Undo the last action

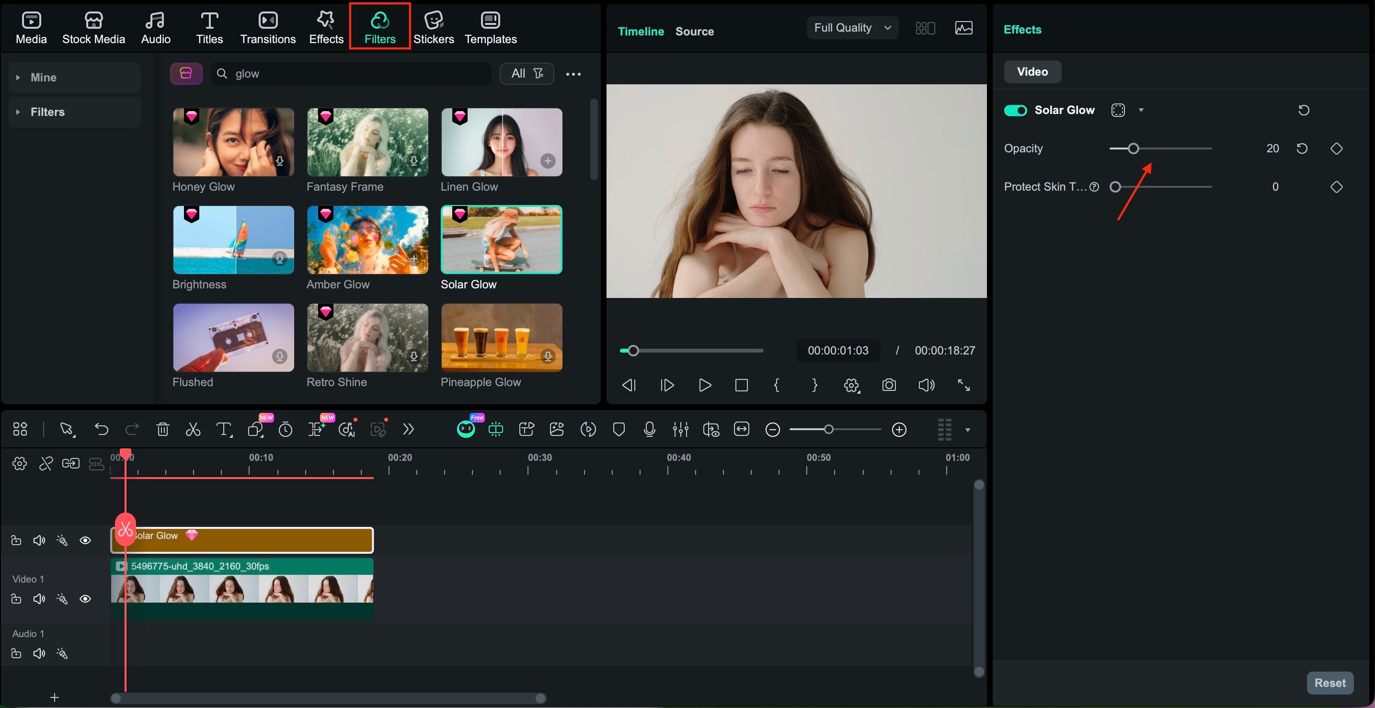coord(102,429)
